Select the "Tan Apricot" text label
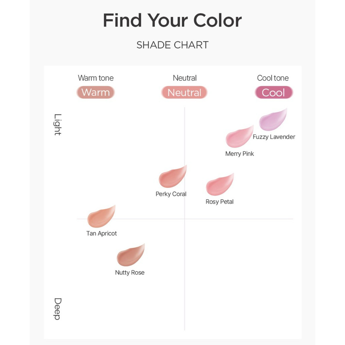This screenshot has height=345, width=345. click(x=101, y=233)
